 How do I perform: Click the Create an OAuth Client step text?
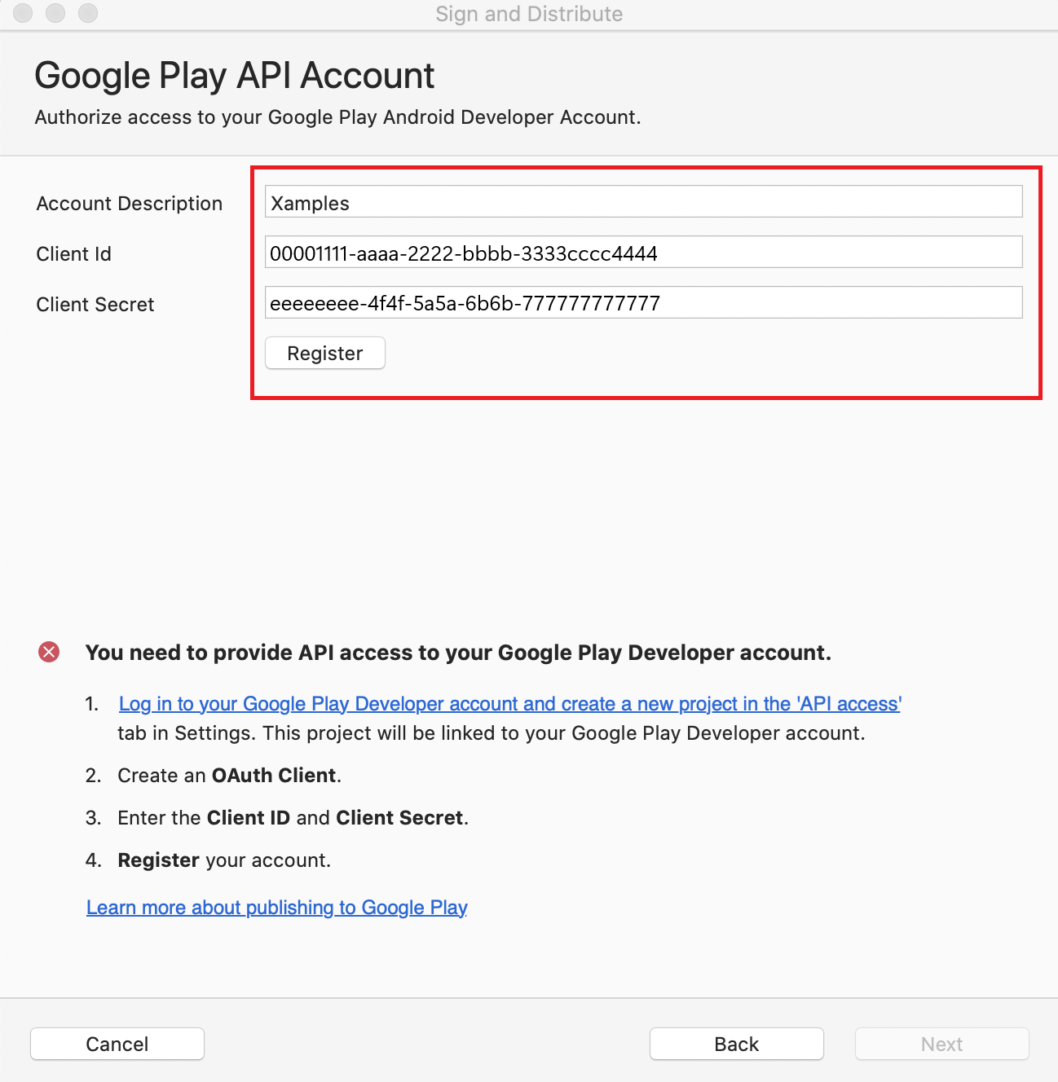point(229,776)
